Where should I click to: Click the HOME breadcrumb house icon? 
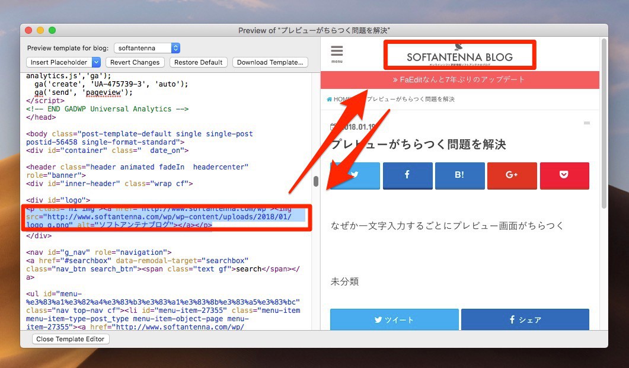tap(330, 100)
